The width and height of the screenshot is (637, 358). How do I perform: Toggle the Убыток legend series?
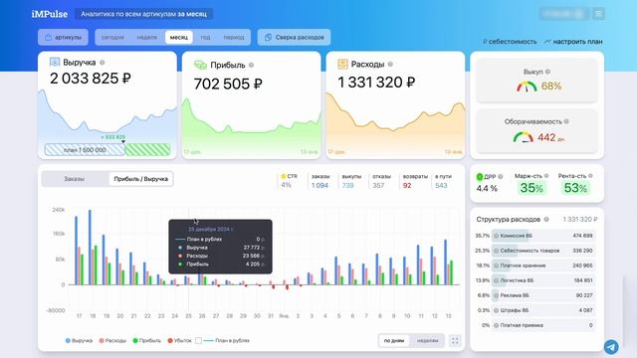179,340
